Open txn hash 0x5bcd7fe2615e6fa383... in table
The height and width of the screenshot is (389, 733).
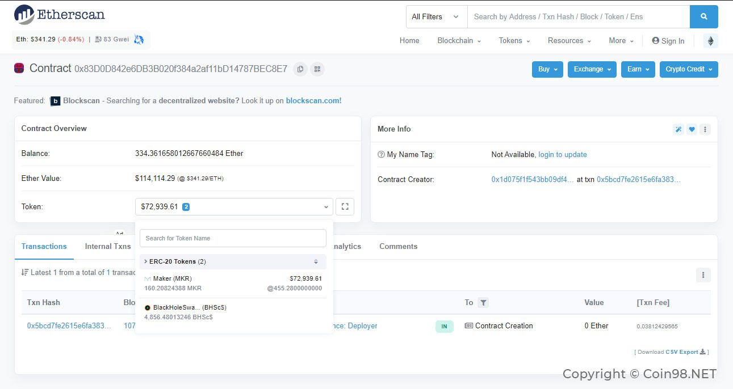click(x=69, y=326)
